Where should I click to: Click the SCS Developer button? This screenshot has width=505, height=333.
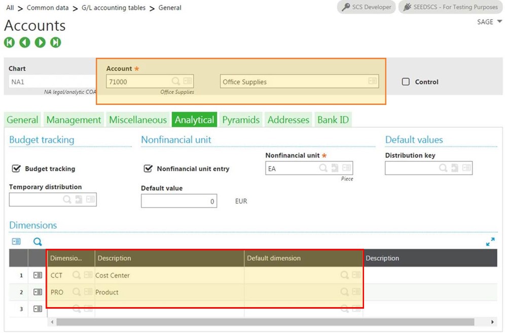coord(366,7)
